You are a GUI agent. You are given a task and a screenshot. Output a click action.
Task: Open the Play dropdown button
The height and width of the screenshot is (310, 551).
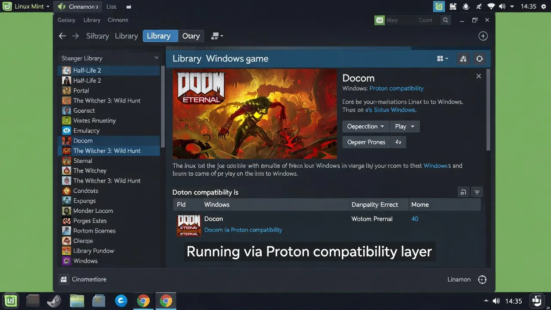[x=405, y=126]
